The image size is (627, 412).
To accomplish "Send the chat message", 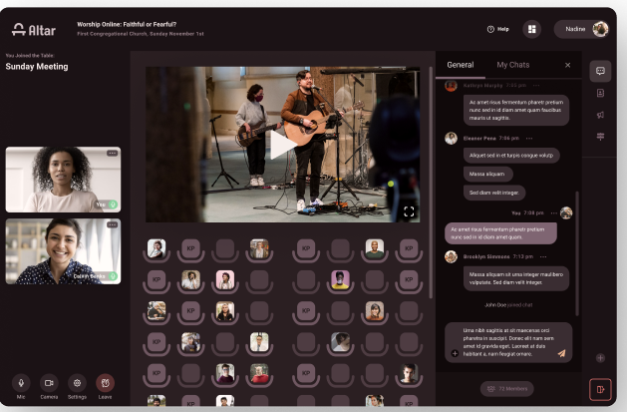I will tap(561, 353).
